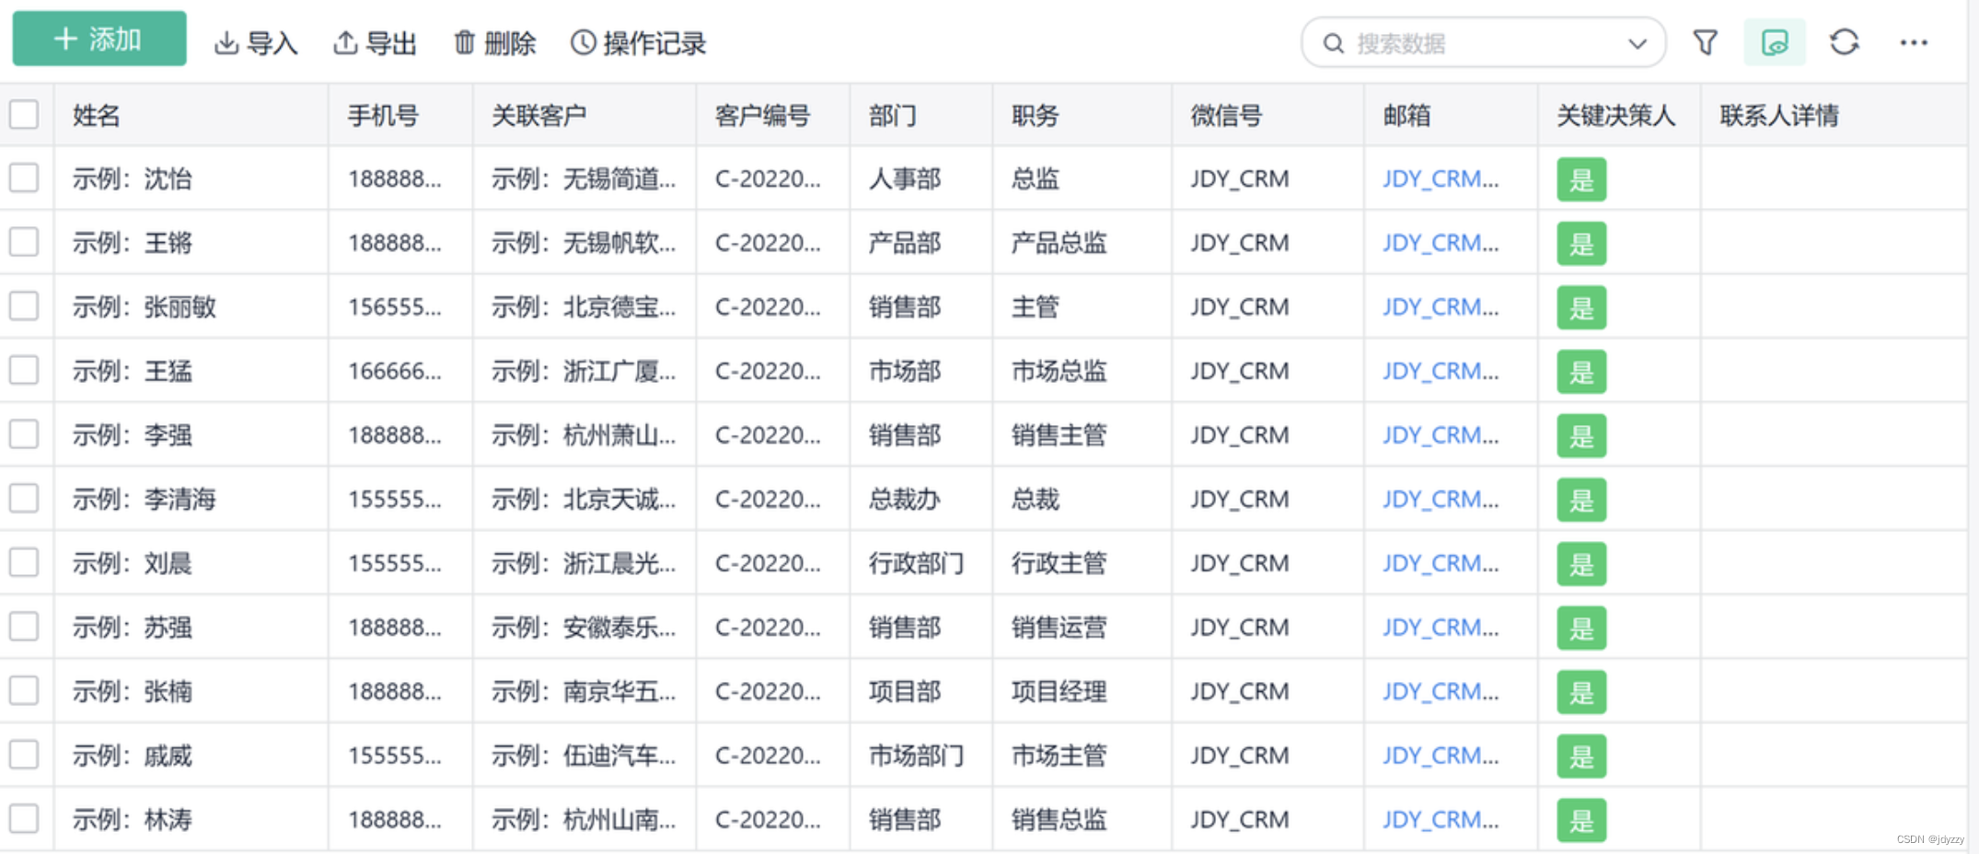The image size is (1979, 854).
Task: Open the email link in 林涛's row
Action: coord(1441,819)
